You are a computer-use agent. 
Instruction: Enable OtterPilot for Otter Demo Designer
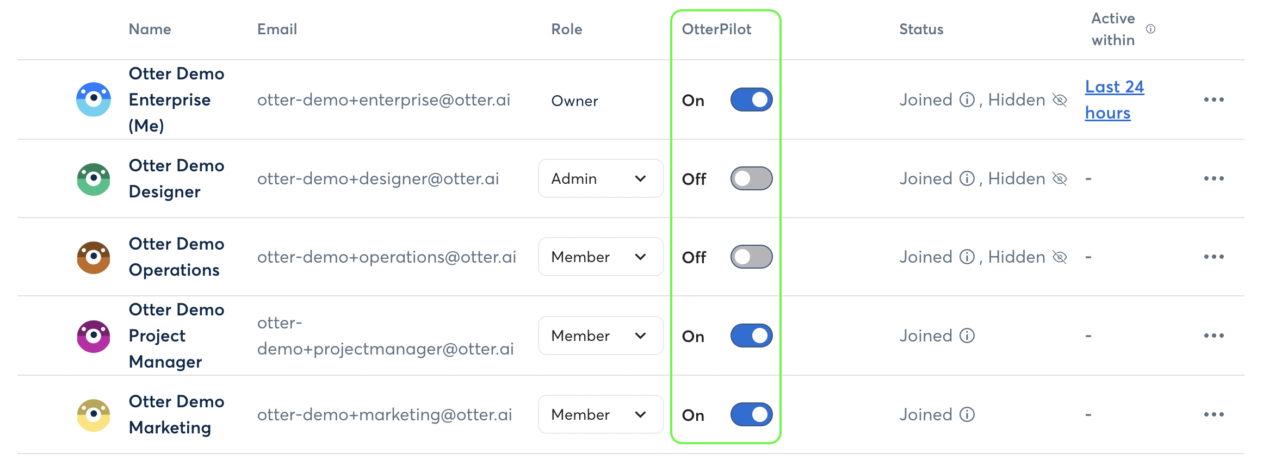tap(751, 178)
